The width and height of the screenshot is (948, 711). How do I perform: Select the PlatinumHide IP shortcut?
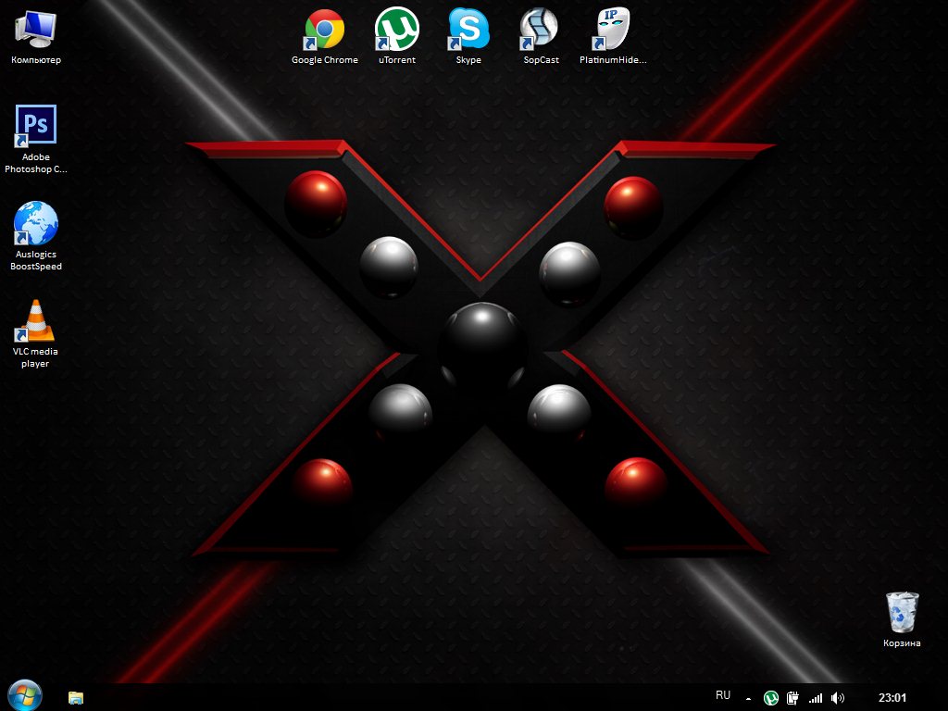tap(612, 30)
